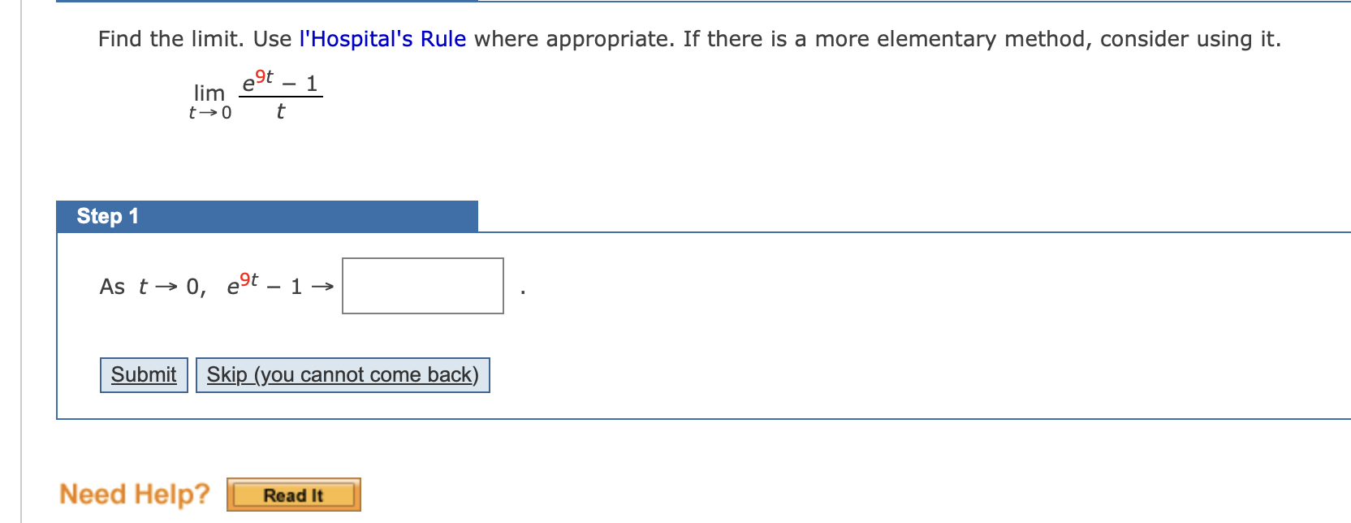This screenshot has width=1351, height=523.
Task: Click the orange Read It box
Action: pos(293,495)
